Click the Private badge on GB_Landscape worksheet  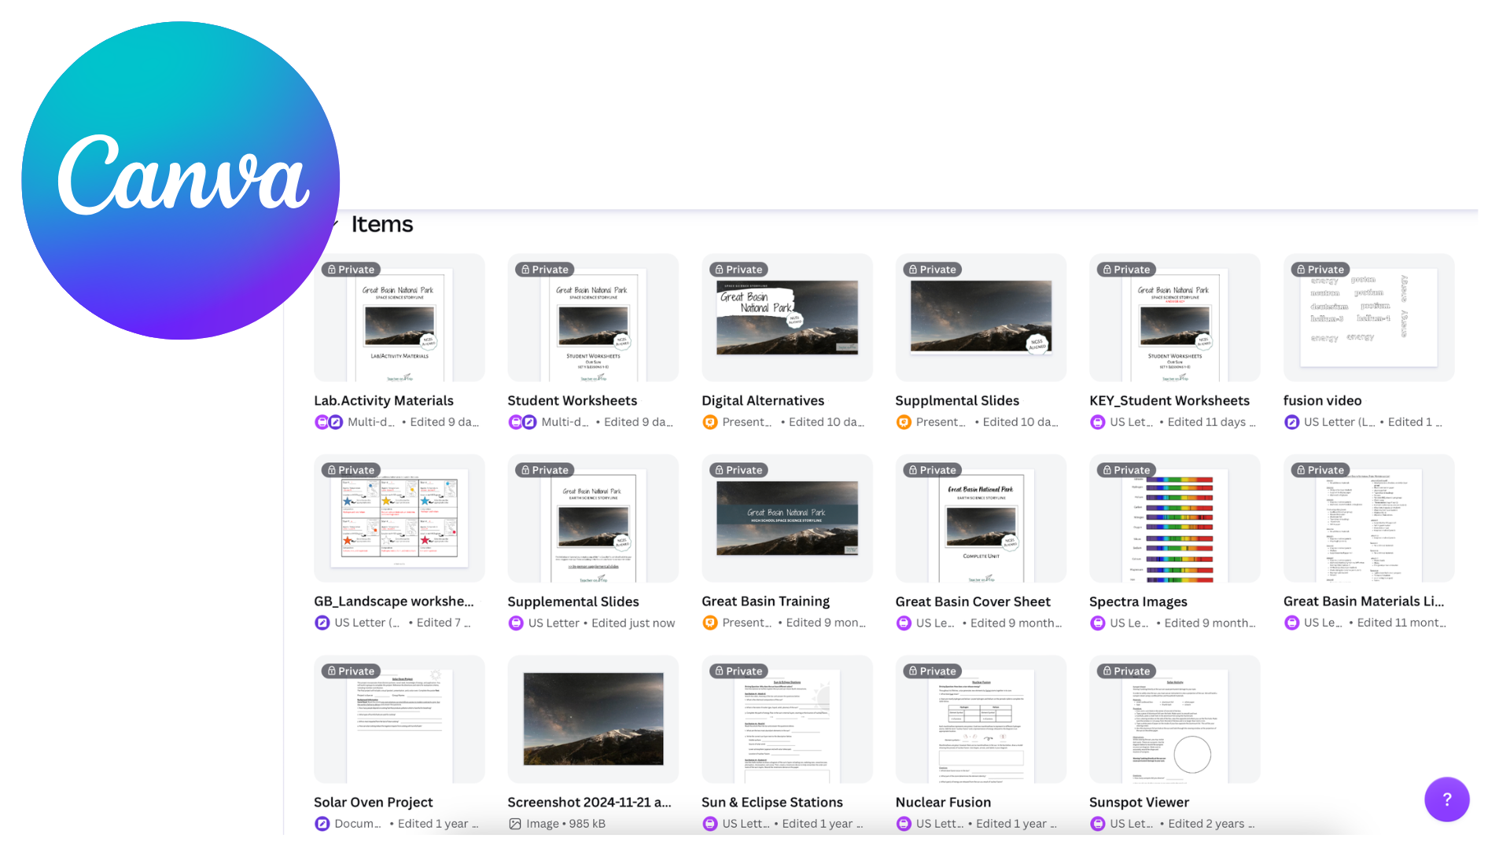coord(351,470)
